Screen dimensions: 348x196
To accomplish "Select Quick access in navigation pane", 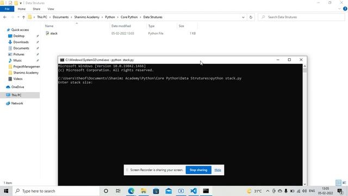I will [x=20, y=30].
